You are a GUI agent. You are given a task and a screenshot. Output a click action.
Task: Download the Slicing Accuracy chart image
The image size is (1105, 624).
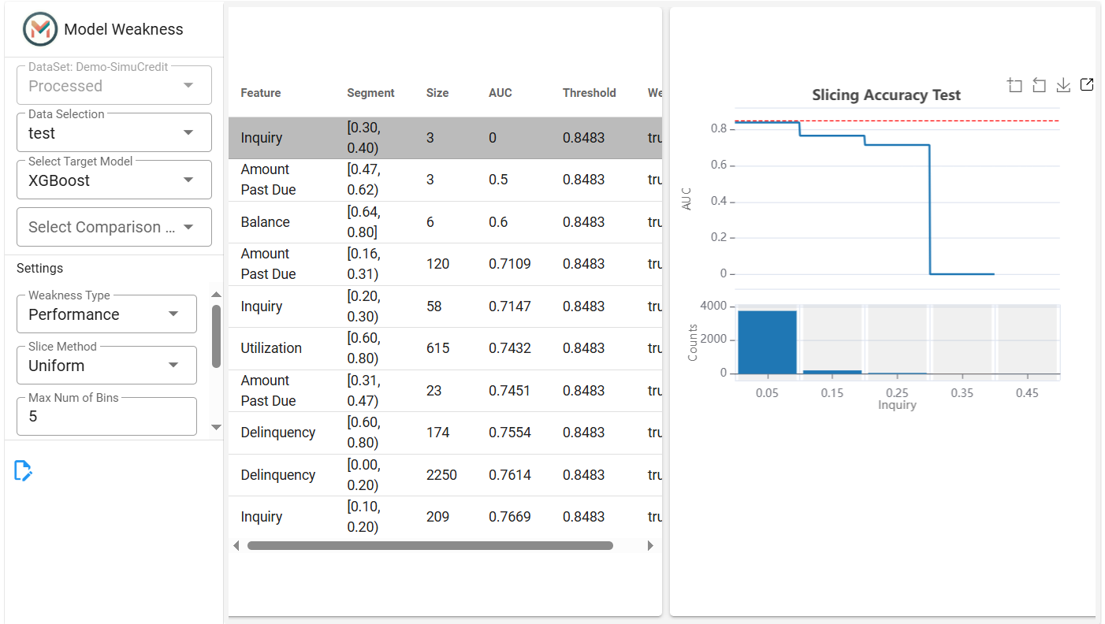tap(1063, 85)
